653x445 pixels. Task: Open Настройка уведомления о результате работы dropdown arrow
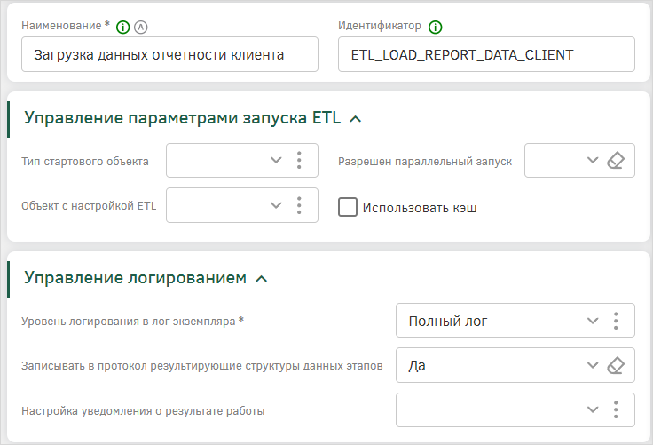[592, 409]
